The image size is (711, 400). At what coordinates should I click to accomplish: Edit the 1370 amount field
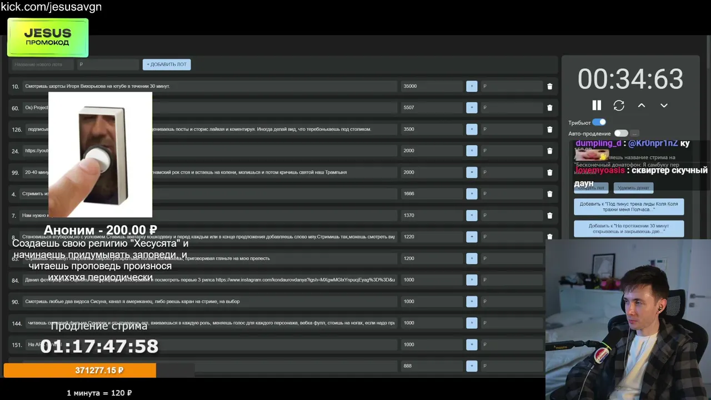pyautogui.click(x=432, y=215)
